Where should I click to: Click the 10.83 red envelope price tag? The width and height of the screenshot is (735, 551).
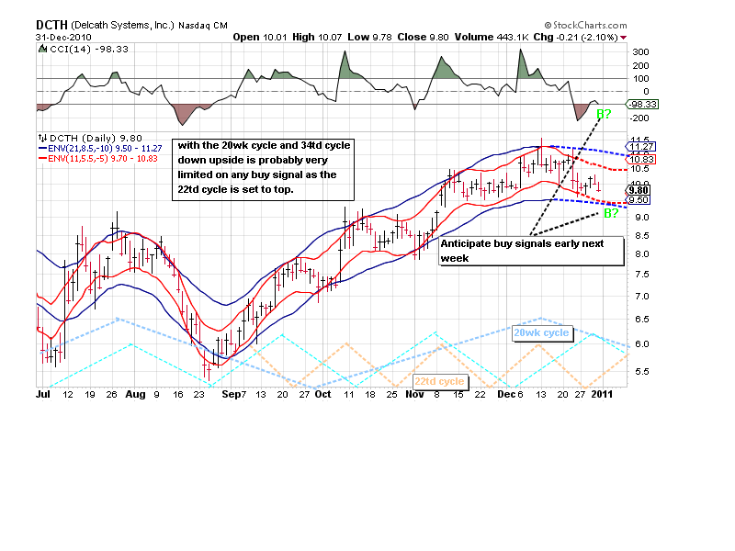[640, 159]
